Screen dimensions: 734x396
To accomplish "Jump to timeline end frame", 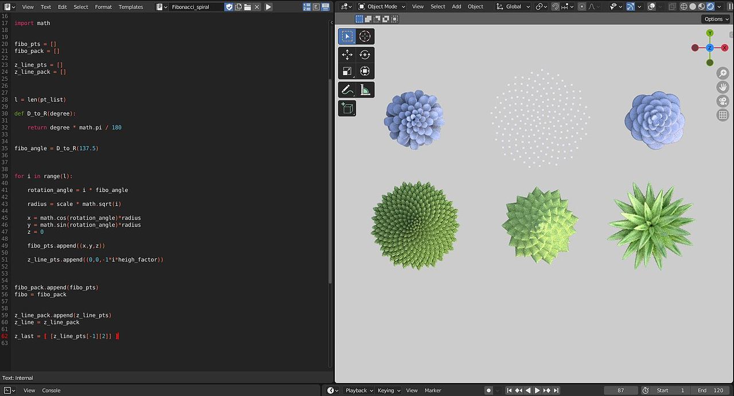I will click(x=556, y=390).
